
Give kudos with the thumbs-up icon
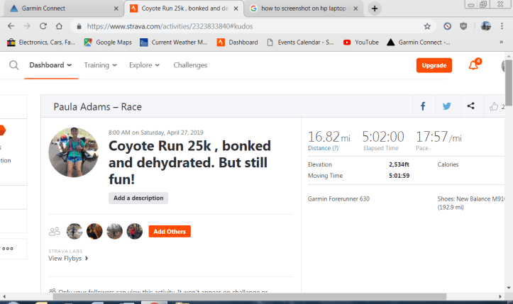click(x=494, y=107)
